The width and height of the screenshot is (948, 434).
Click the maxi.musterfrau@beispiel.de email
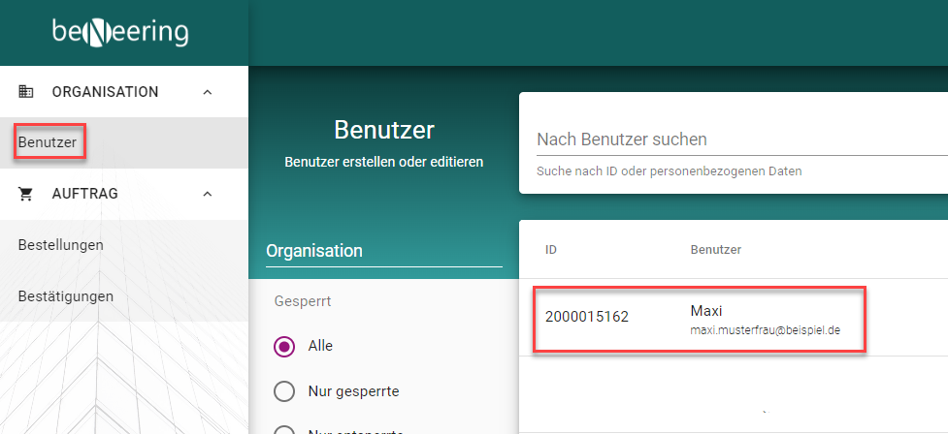[765, 330]
